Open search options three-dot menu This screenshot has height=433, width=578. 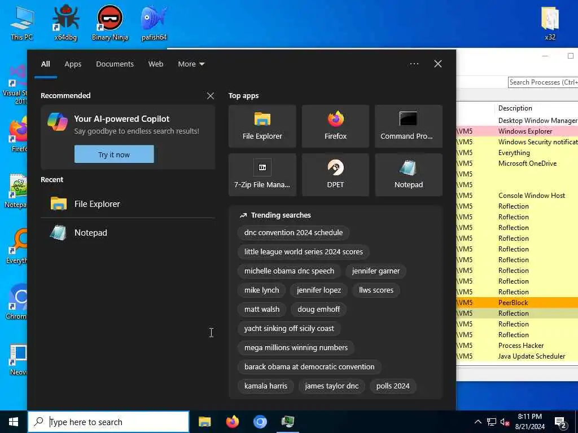tap(414, 64)
